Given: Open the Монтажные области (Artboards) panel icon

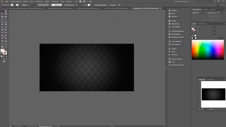Looking at the screenshot, I should point(169,65).
